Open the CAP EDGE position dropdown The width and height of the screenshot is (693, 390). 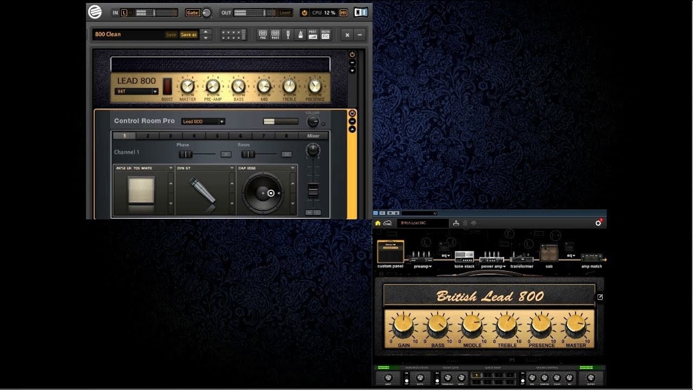pyautogui.click(x=266, y=168)
